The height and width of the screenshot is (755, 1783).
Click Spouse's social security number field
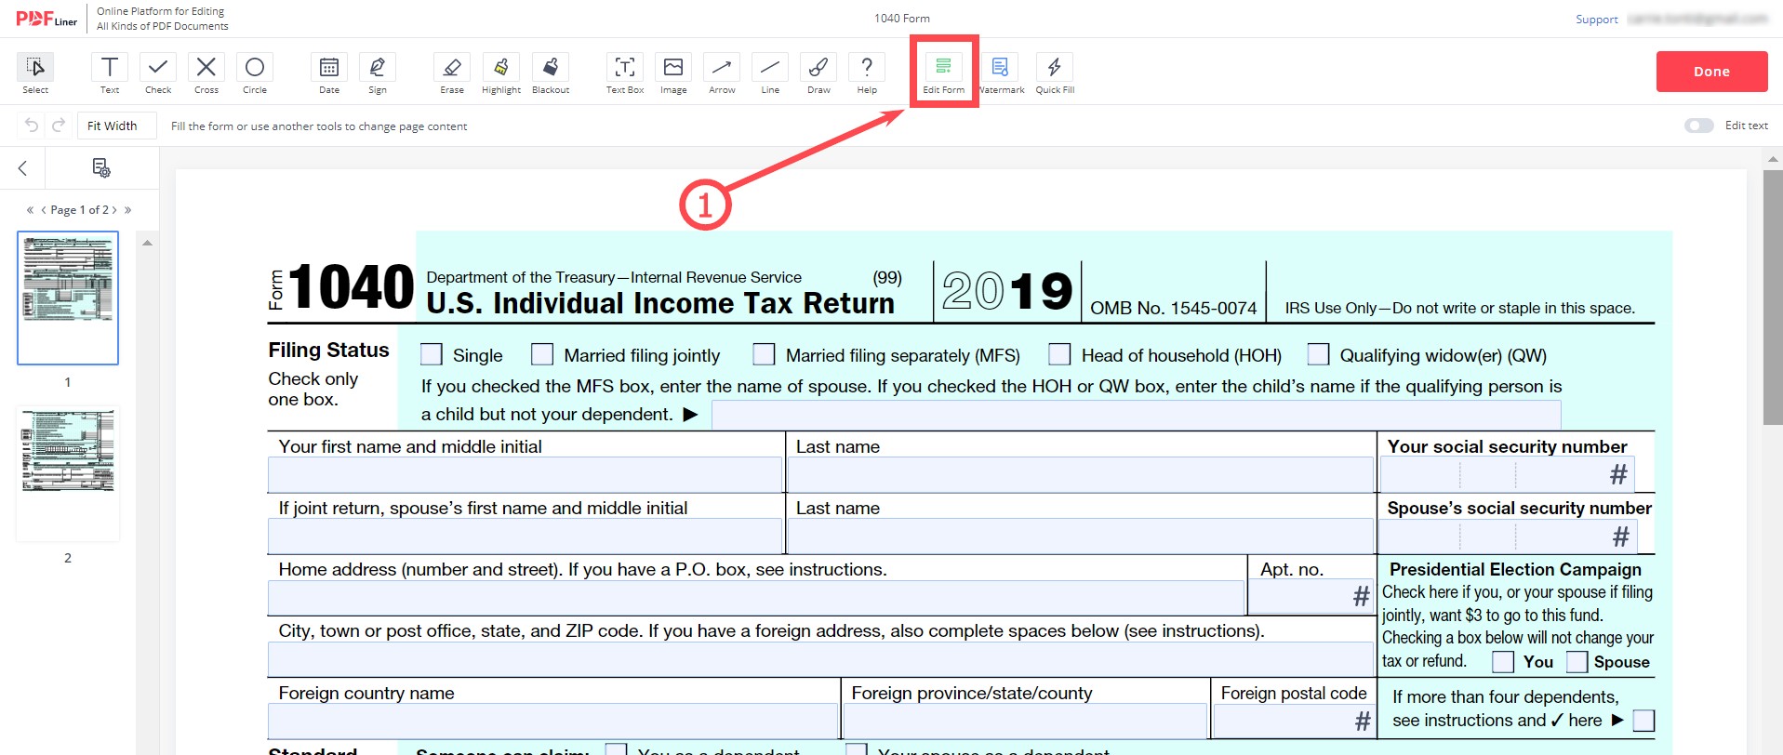click(x=1507, y=536)
